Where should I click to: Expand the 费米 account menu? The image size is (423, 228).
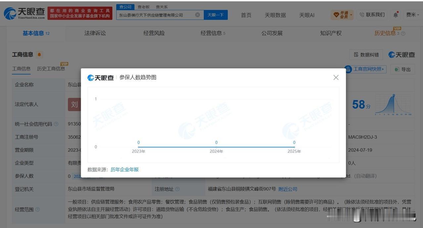[412, 15]
